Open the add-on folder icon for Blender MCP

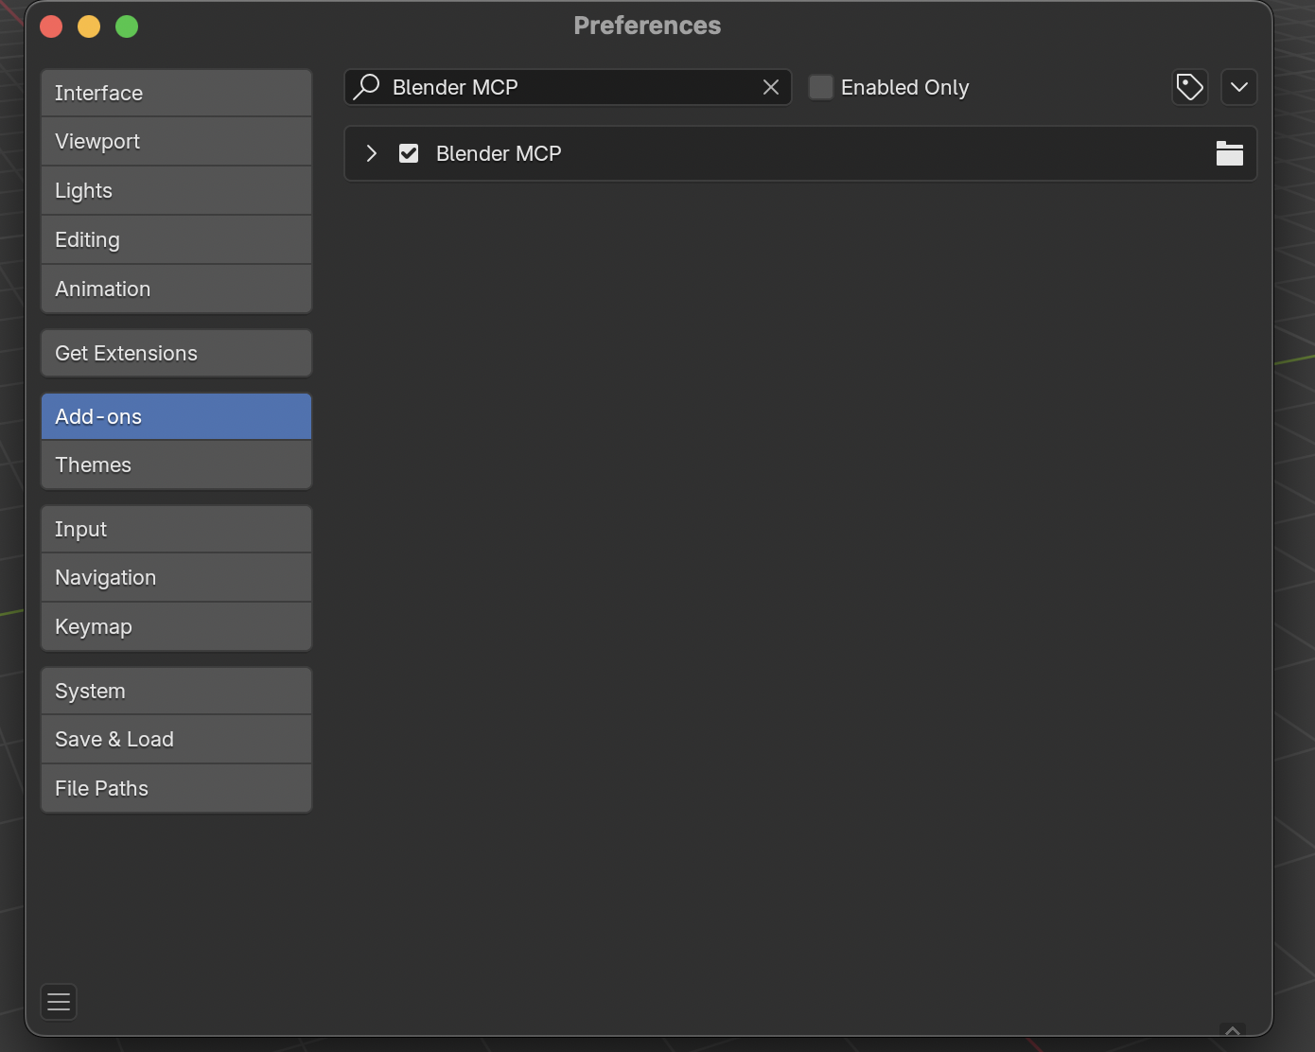click(1230, 153)
